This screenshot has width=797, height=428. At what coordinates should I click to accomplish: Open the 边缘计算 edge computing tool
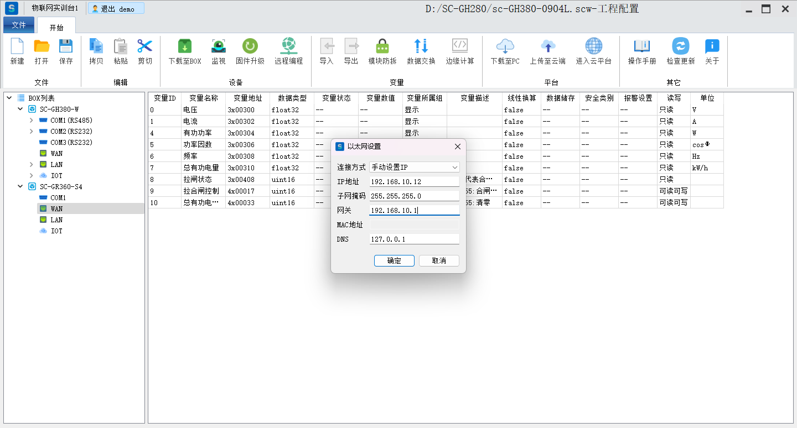pos(460,47)
